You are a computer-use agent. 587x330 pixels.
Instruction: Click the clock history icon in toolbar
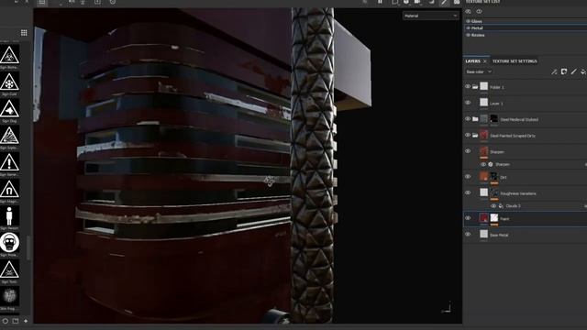click(112, 2)
